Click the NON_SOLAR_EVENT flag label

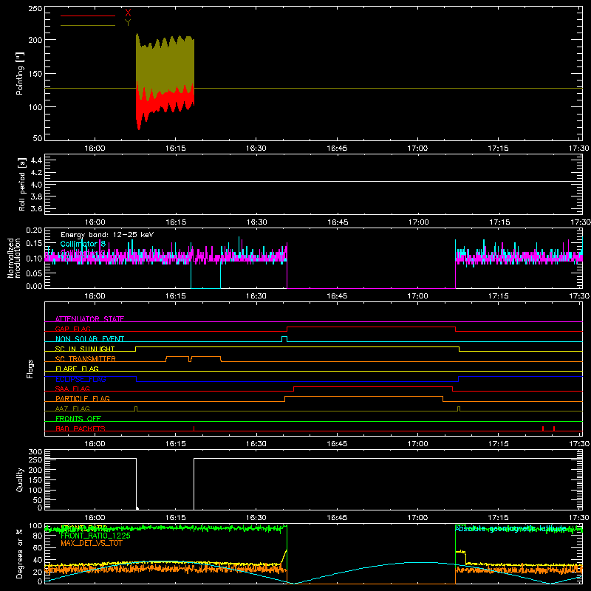pyautogui.click(x=89, y=339)
